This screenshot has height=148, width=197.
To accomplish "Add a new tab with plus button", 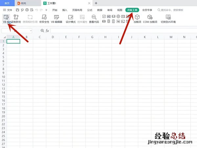I will pos(96,3).
